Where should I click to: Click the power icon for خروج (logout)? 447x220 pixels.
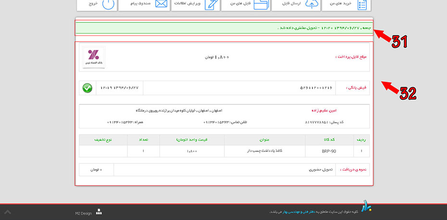[x=109, y=4]
